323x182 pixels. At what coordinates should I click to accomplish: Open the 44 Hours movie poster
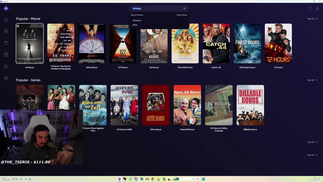[x=30, y=43]
